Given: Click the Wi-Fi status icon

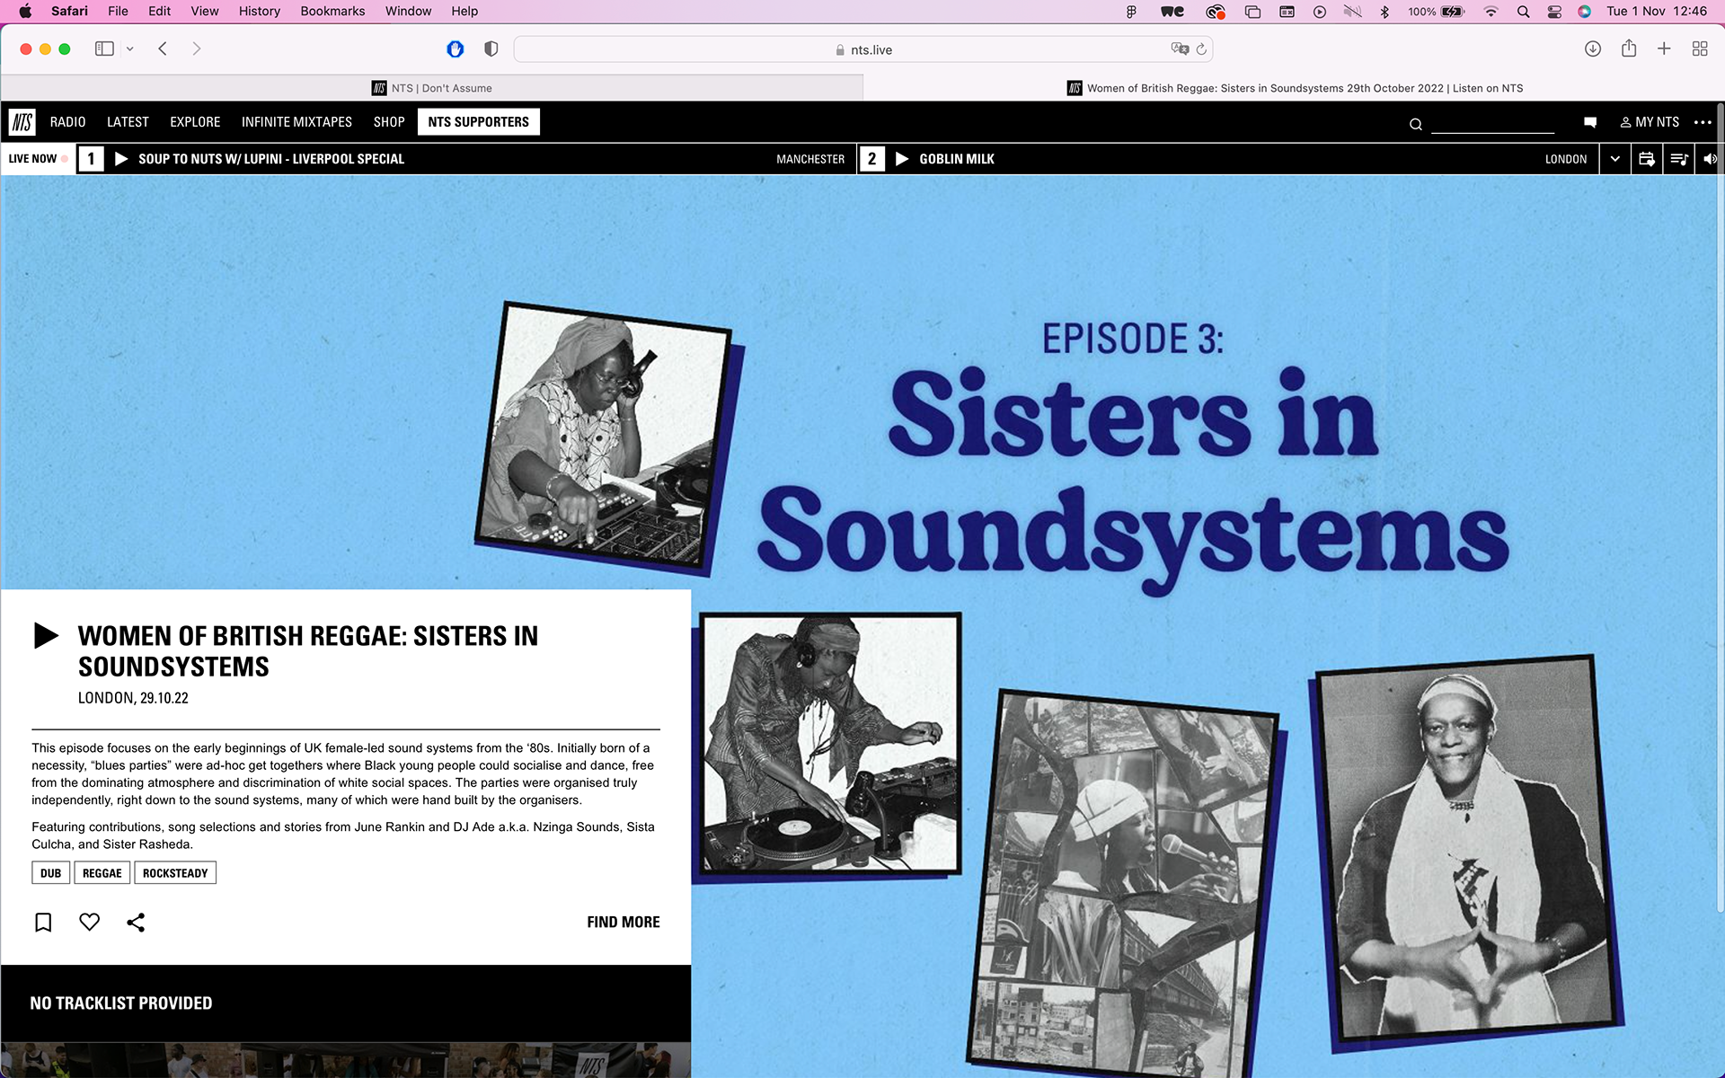Looking at the screenshot, I should [x=1491, y=12].
